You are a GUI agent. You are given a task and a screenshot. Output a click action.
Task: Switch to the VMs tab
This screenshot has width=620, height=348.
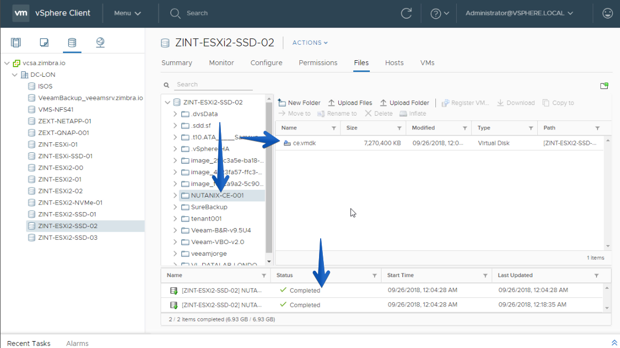427,63
